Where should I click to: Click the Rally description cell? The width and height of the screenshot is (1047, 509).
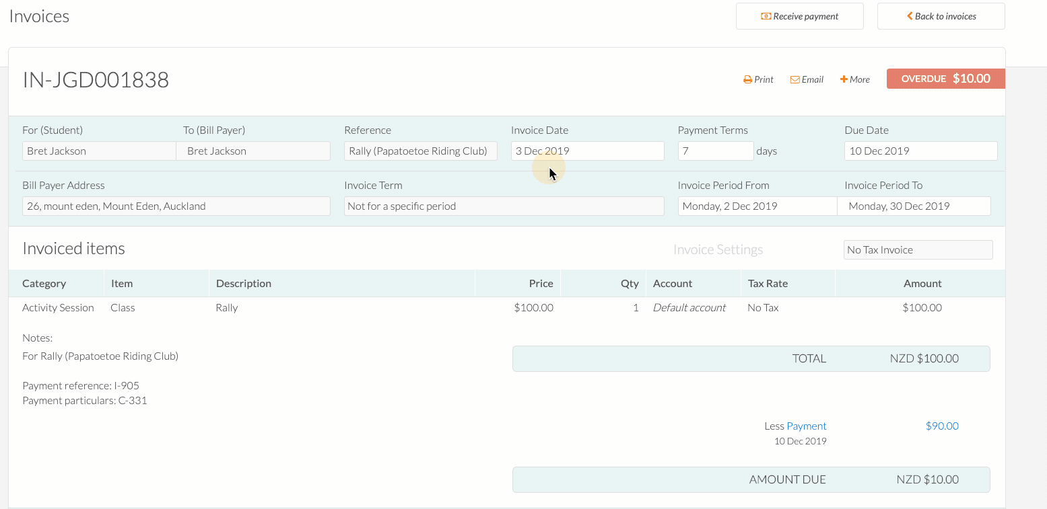pyautogui.click(x=227, y=307)
